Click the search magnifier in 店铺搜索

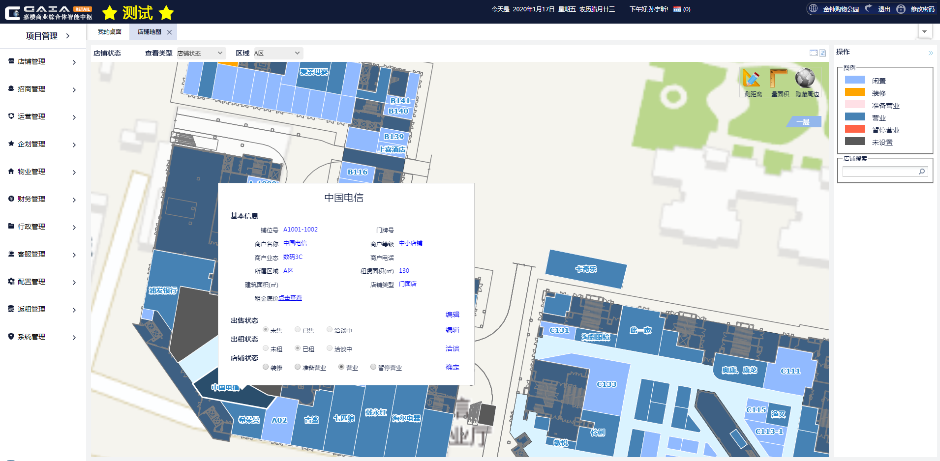(921, 172)
